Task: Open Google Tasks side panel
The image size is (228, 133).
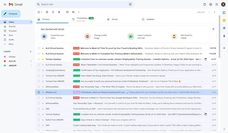Action: click(224, 28)
